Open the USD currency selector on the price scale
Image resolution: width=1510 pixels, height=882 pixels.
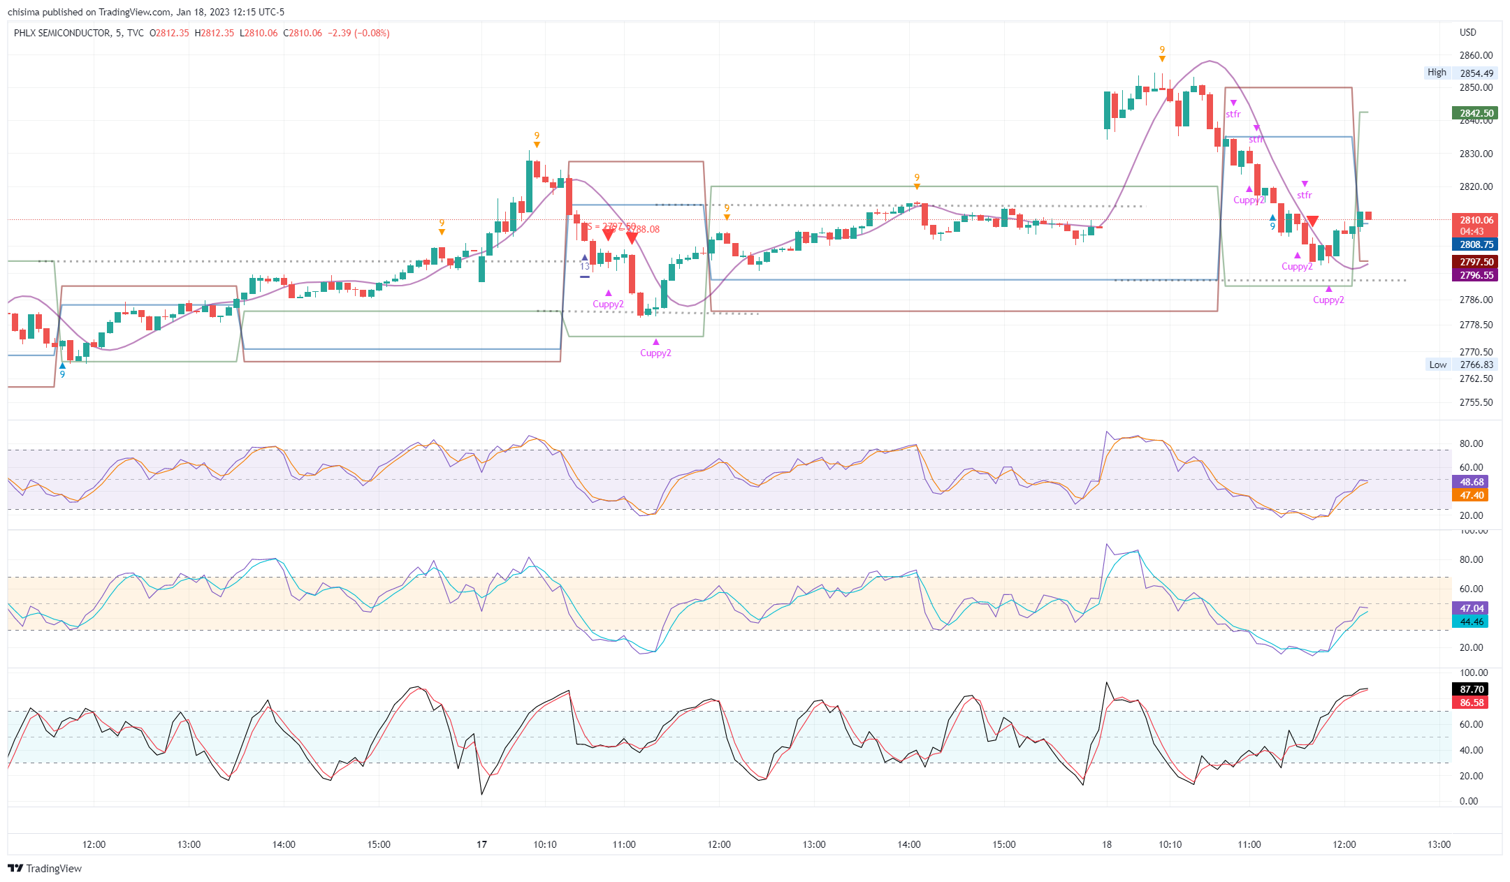click(x=1467, y=32)
